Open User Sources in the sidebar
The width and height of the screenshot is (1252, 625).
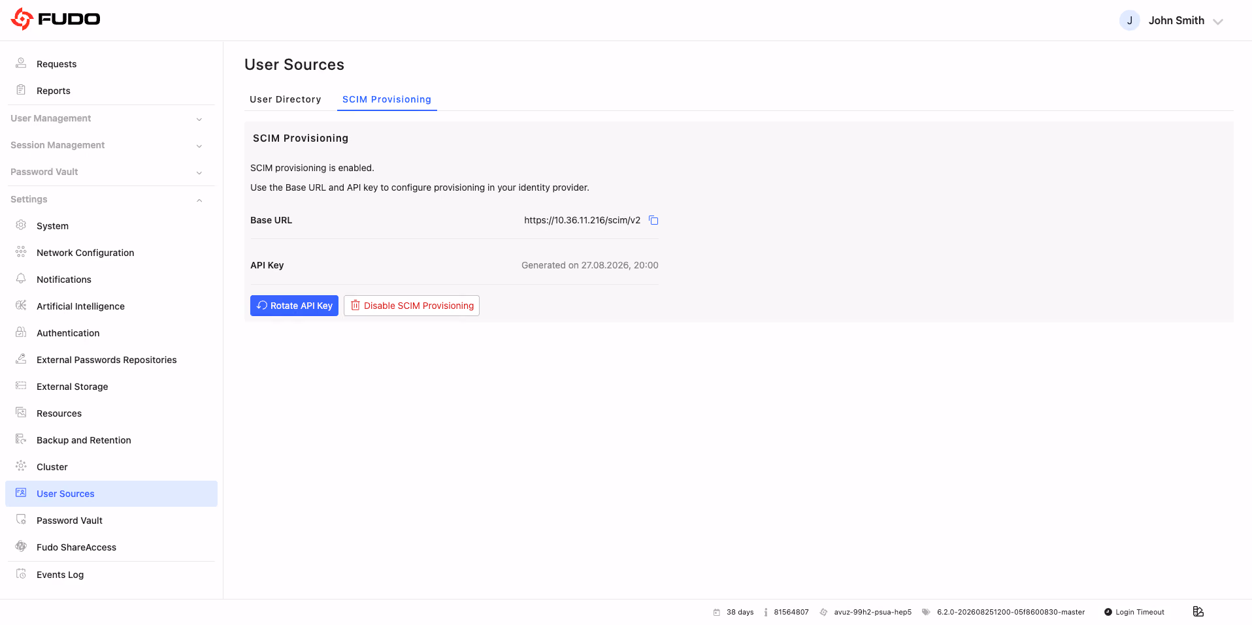coord(111,494)
